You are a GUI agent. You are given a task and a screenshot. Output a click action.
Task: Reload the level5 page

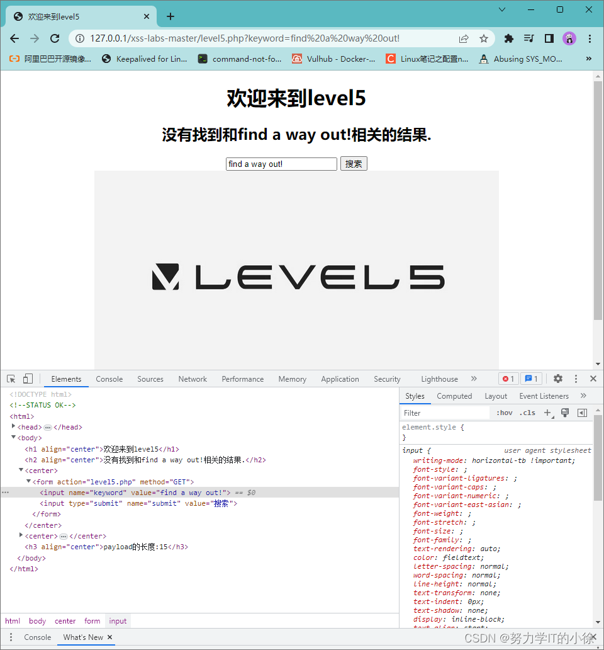pyautogui.click(x=55, y=38)
